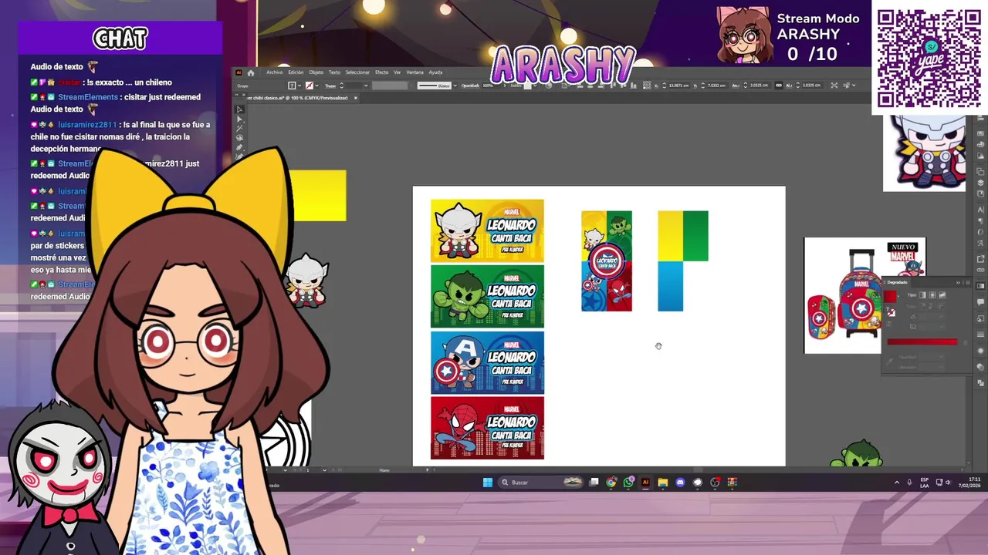The height and width of the screenshot is (555, 988).
Task: Click the red gradient slider bar
Action: [922, 342]
